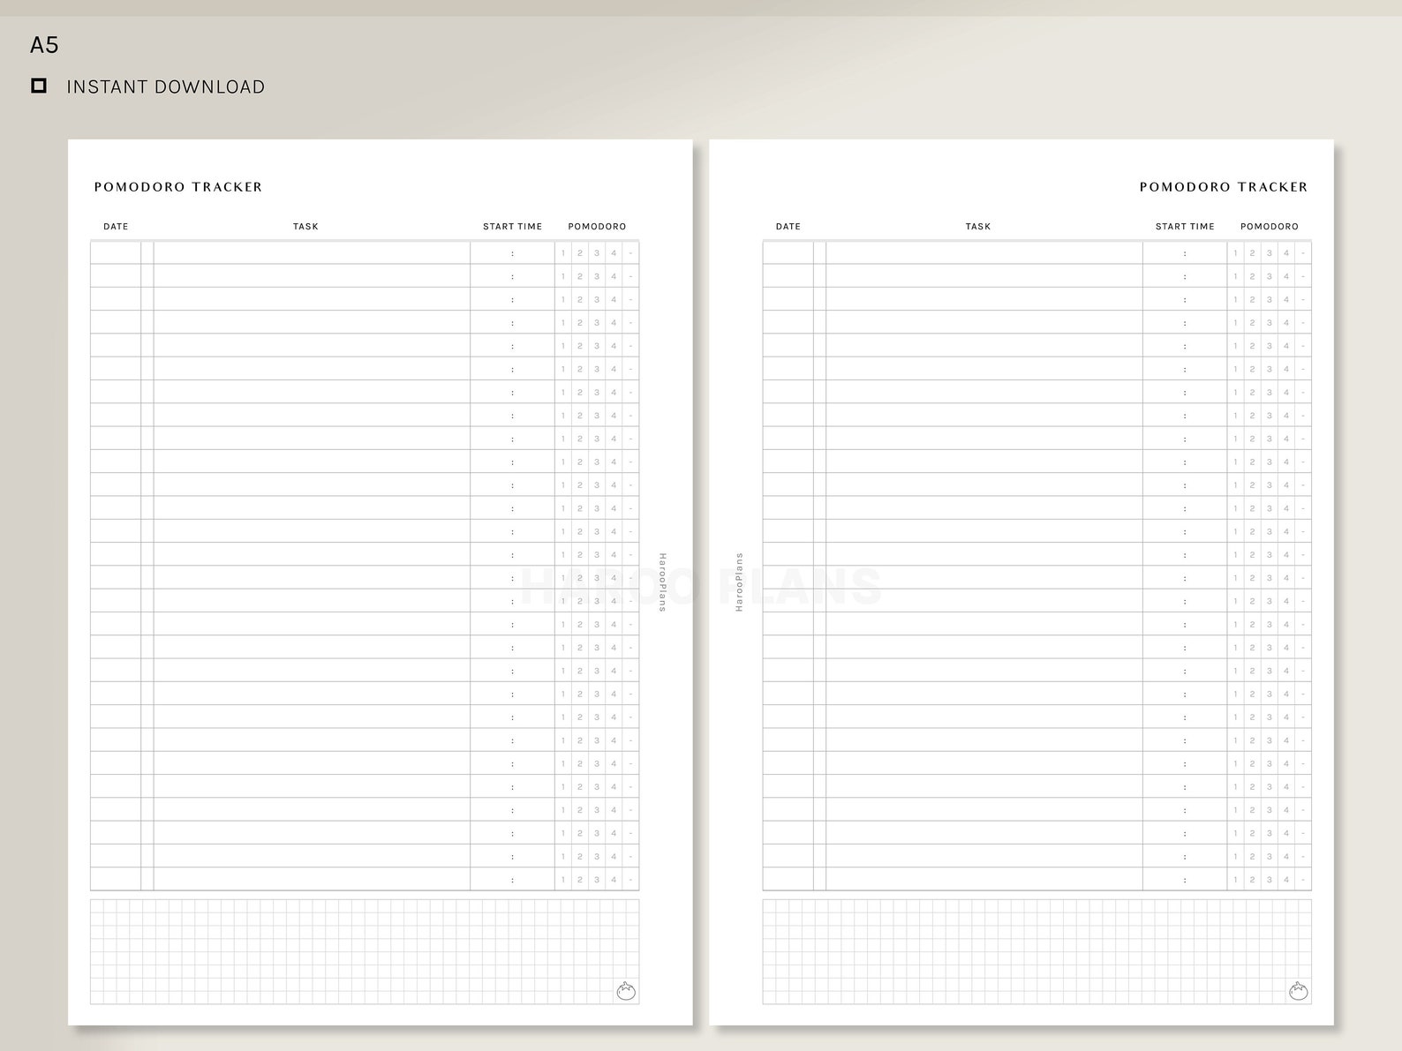Click the left page thumbnail's grid notes area
The width and height of the screenshot is (1402, 1051).
(x=365, y=951)
